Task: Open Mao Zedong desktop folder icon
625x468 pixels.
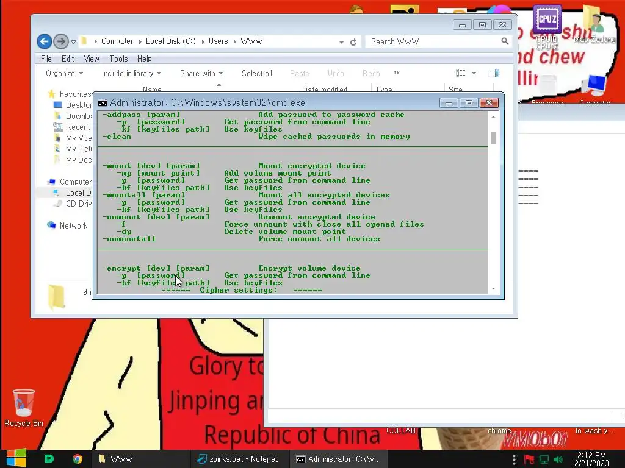Action: click(594, 24)
